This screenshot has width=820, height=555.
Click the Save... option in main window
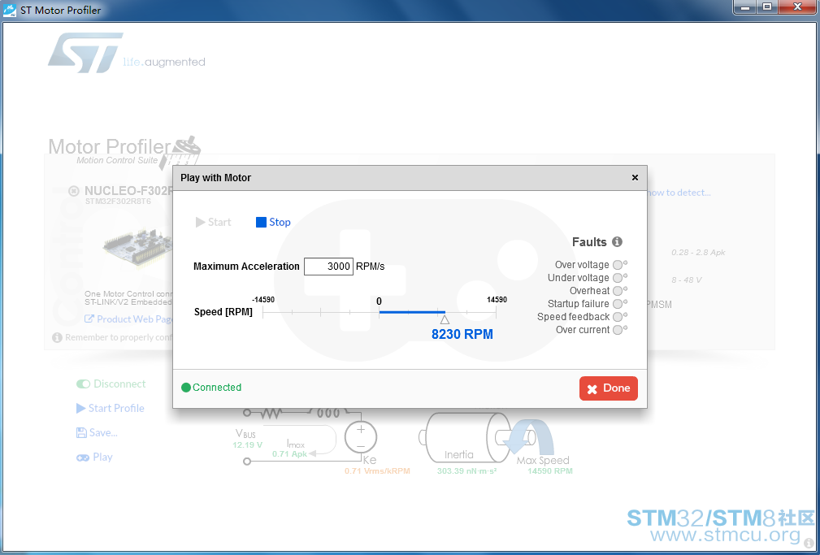coord(97,432)
